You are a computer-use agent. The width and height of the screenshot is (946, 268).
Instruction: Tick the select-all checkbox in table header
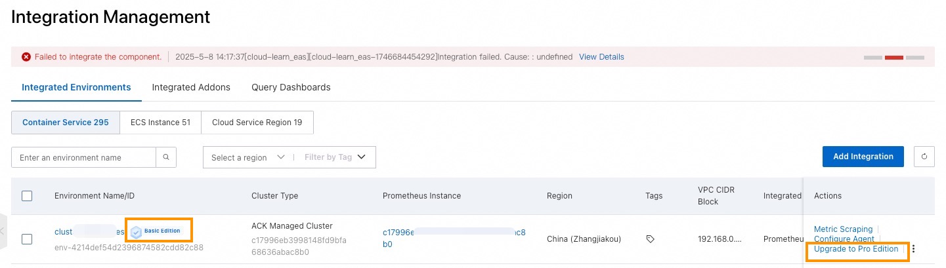pos(27,196)
